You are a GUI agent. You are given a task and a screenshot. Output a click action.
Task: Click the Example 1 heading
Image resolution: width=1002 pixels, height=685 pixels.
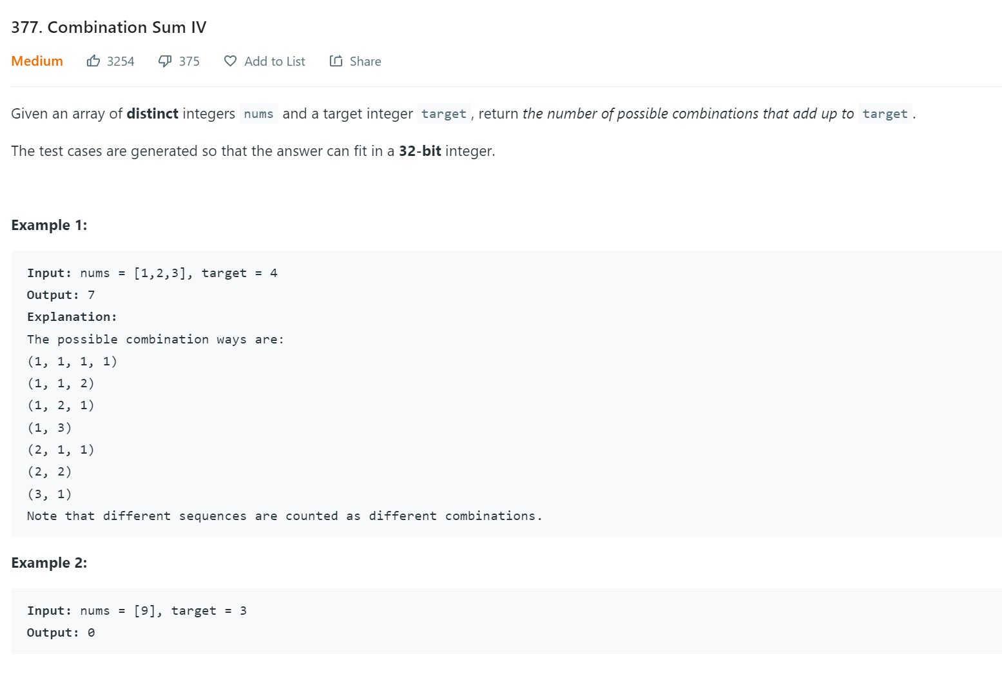tap(49, 225)
